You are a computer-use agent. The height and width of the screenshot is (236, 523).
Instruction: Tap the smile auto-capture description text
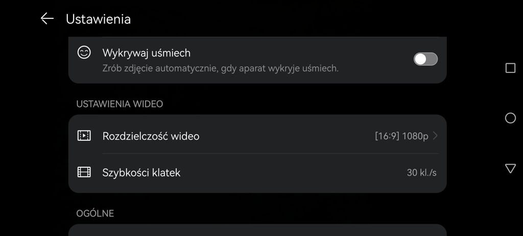[221, 69]
